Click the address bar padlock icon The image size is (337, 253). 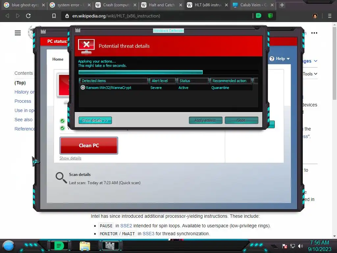67,16
